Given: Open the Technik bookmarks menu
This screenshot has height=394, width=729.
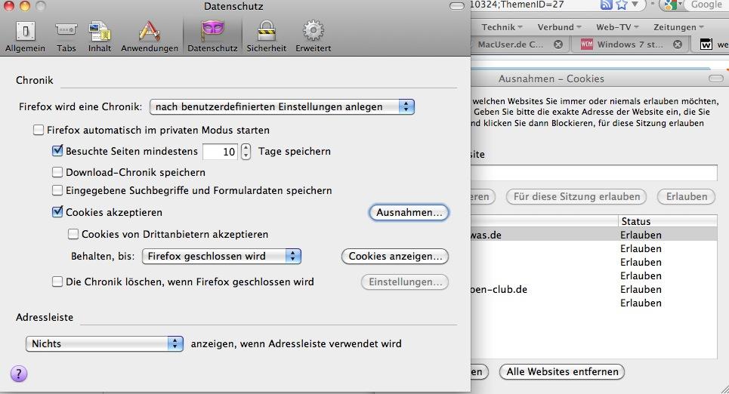Looking at the screenshot, I should [502, 27].
